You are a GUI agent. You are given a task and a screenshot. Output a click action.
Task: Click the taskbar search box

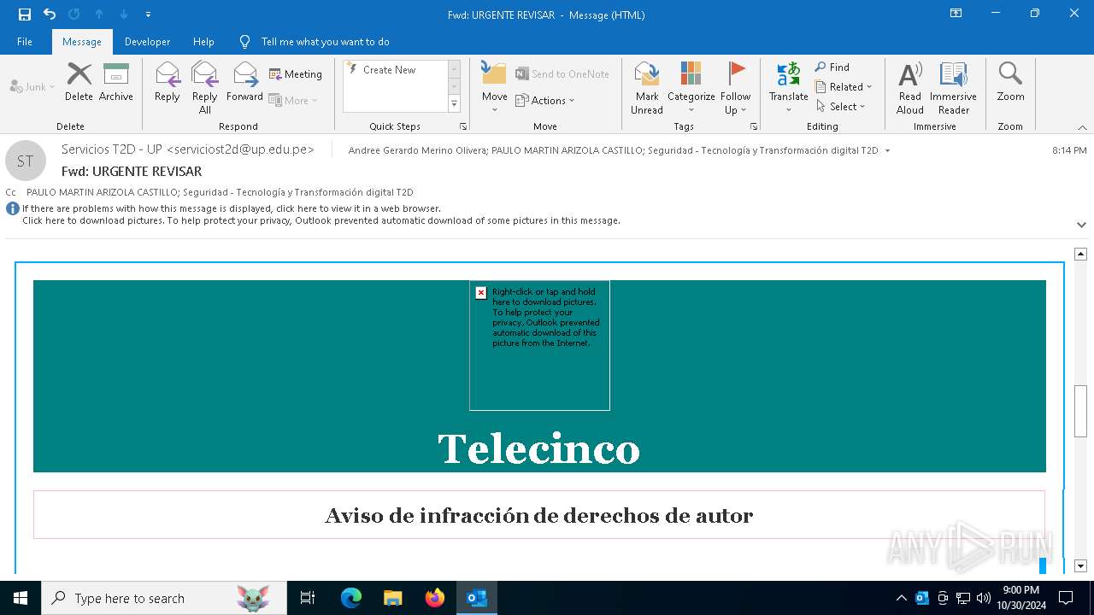click(x=164, y=598)
